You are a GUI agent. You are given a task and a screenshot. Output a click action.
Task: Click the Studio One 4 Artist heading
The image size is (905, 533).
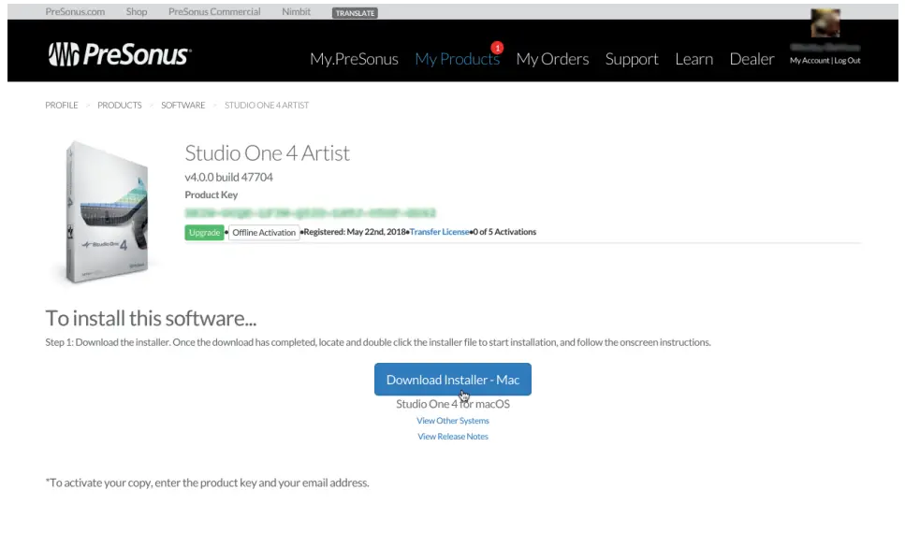(x=268, y=152)
